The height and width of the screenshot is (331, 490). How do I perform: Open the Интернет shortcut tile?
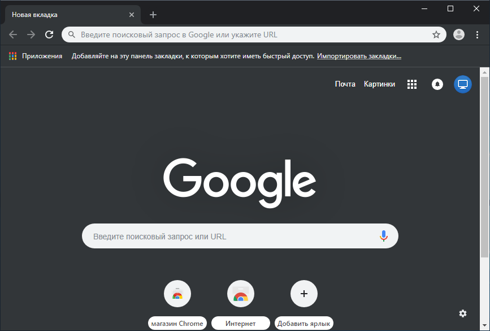(241, 294)
